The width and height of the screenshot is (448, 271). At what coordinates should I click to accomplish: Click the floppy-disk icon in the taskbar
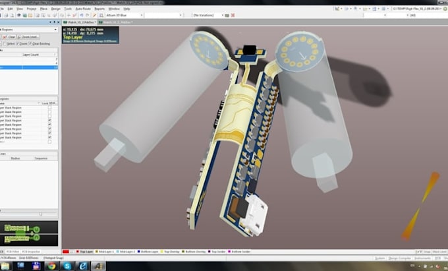tap(36, 266)
